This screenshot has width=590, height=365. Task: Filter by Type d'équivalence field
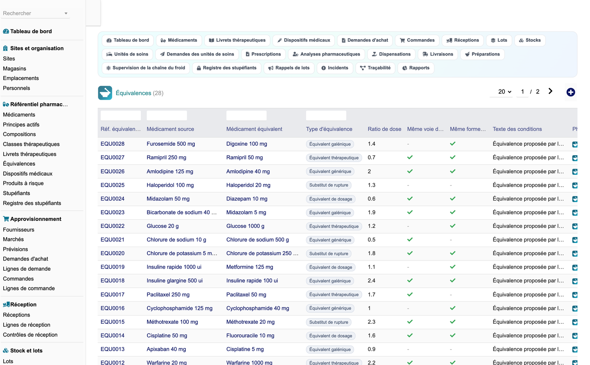326,116
